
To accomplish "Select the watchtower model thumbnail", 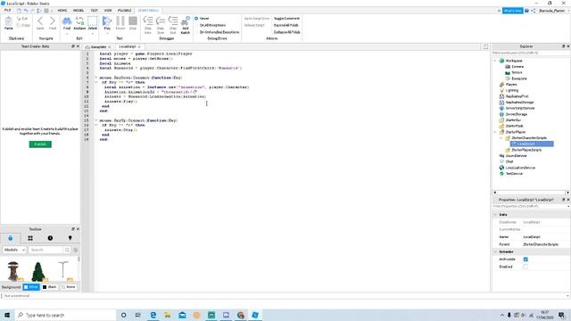I will tap(13, 271).
